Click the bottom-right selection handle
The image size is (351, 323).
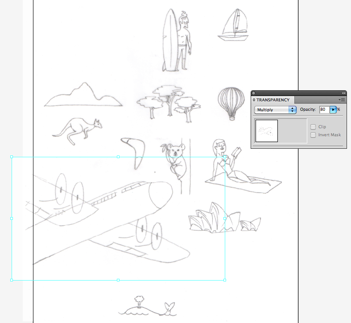point(225,280)
